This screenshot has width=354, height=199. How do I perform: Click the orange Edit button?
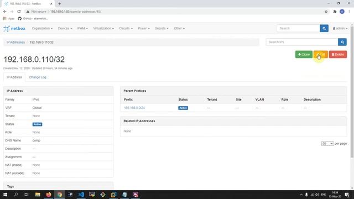click(x=321, y=54)
